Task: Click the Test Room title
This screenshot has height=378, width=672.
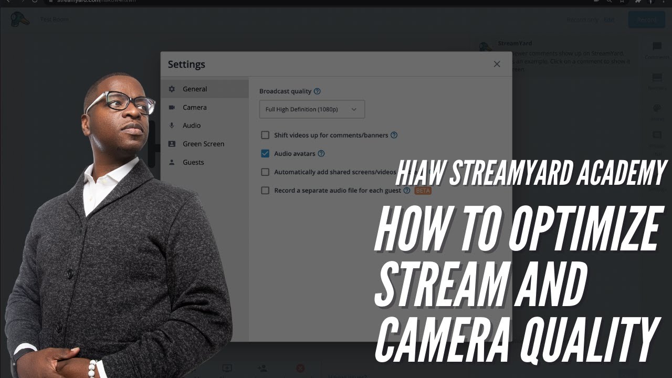Action: pos(55,19)
